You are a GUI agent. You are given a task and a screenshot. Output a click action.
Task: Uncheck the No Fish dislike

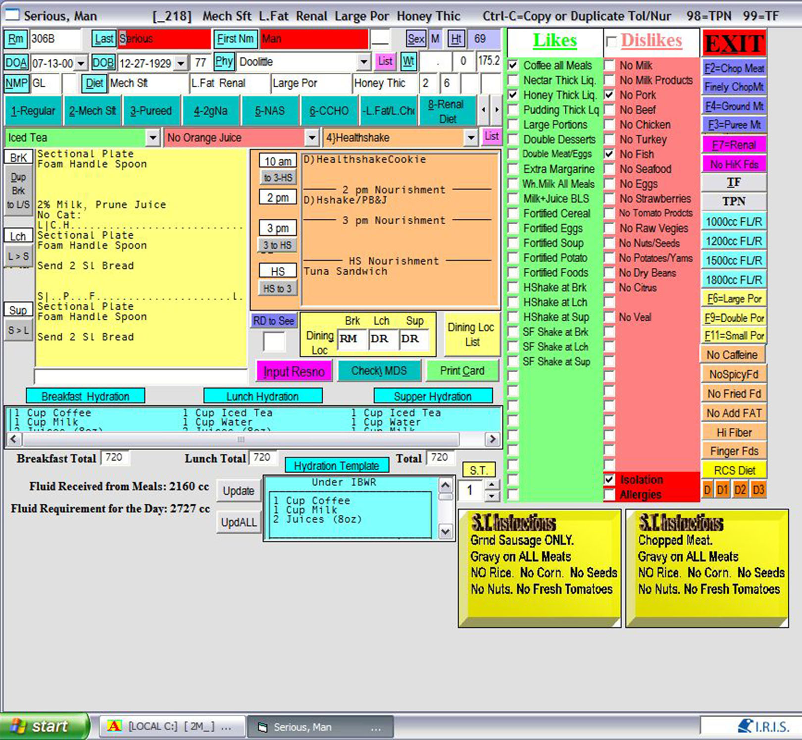pos(610,154)
